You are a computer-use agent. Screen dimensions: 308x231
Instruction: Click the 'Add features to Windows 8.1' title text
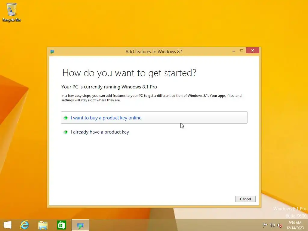154,52
